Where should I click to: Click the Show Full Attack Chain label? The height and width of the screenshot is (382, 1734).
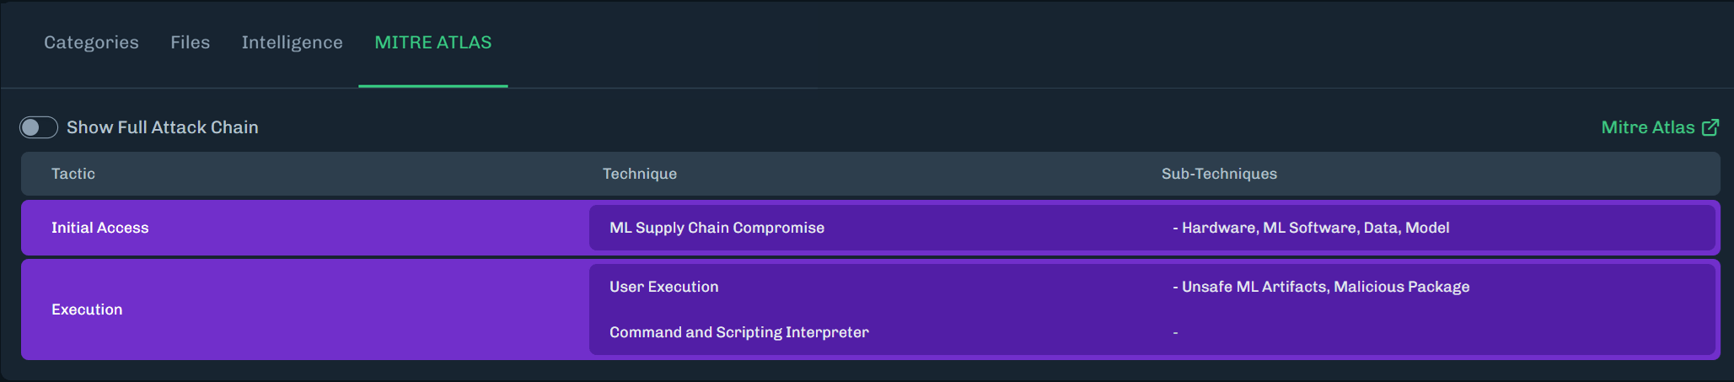tap(163, 127)
